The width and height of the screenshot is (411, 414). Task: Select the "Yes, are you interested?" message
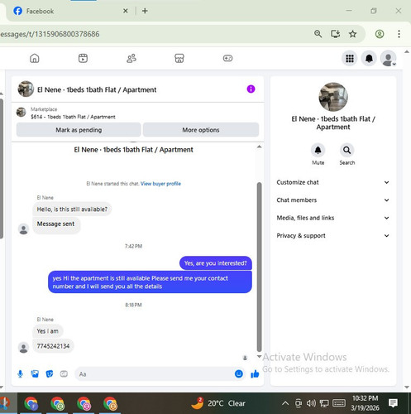pyautogui.click(x=216, y=263)
